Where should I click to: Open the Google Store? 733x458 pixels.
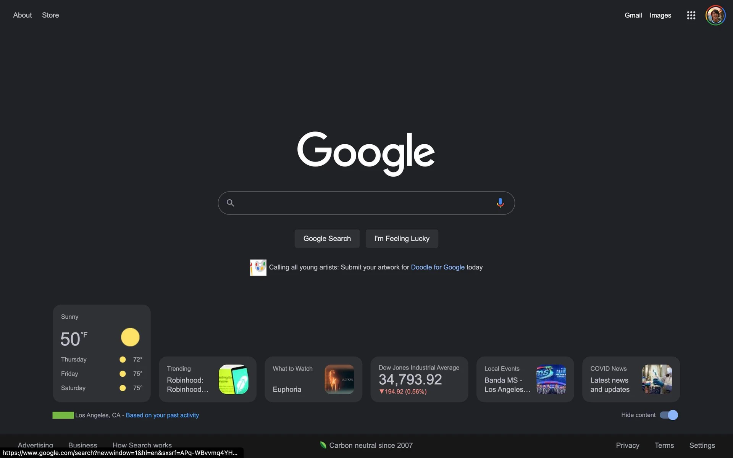[x=50, y=15]
